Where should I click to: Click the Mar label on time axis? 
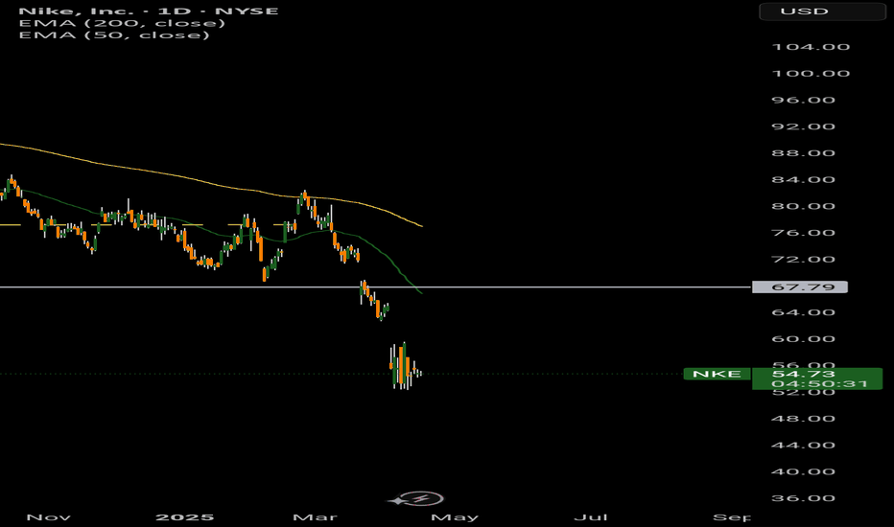click(x=315, y=517)
